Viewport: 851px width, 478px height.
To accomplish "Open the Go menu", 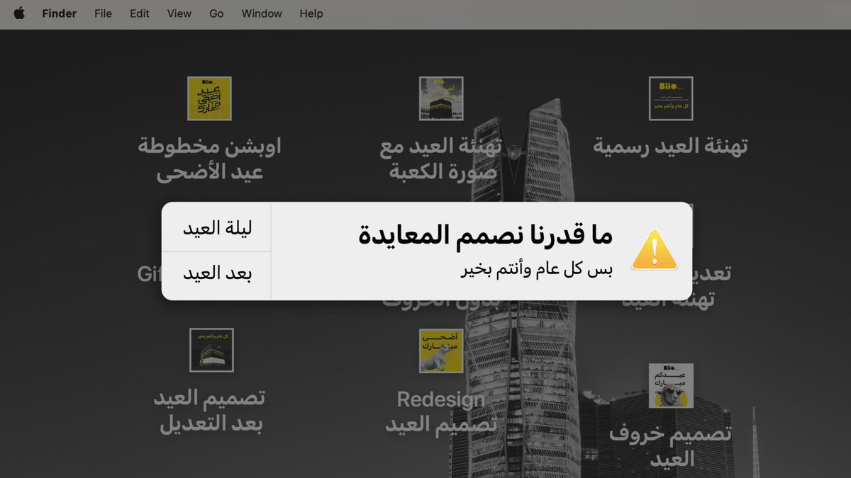I will click(x=216, y=13).
